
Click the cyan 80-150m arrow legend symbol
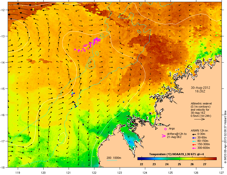click(194, 141)
